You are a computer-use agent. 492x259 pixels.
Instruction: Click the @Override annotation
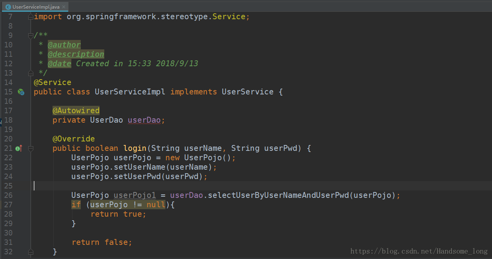[74, 139]
